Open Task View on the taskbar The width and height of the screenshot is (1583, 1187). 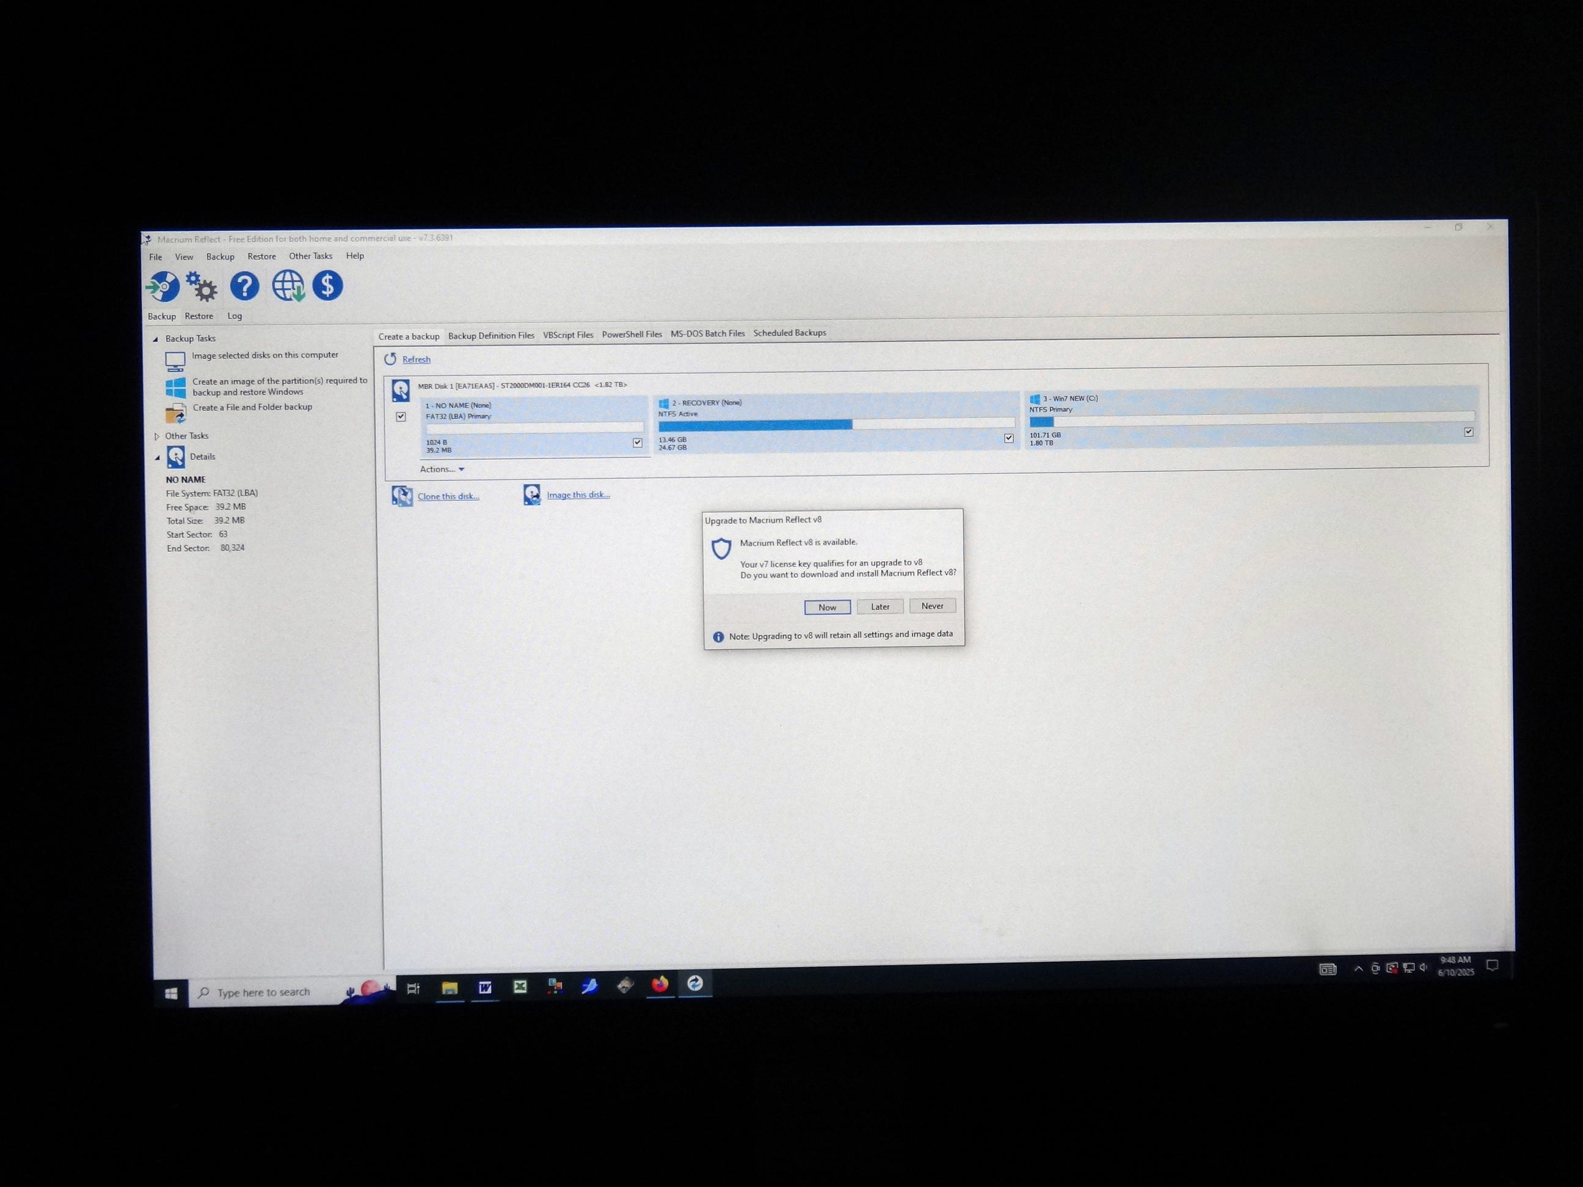413,989
